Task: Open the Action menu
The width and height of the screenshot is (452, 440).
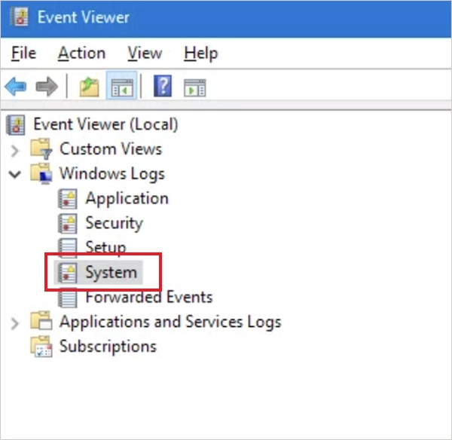Action: click(82, 53)
